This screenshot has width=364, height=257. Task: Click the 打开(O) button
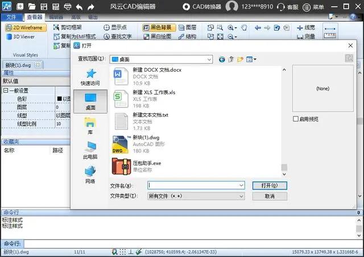(x=270, y=185)
